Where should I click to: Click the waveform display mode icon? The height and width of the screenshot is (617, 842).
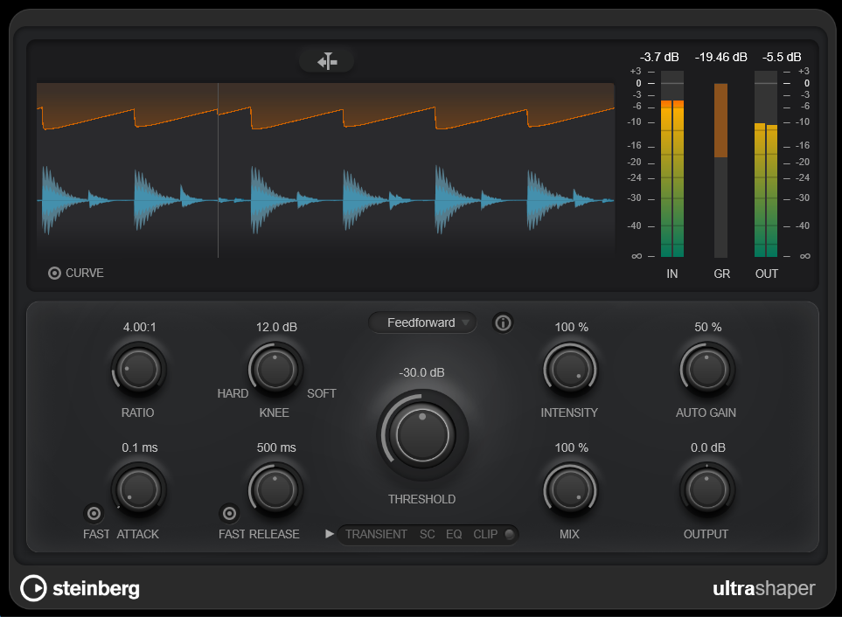click(326, 61)
